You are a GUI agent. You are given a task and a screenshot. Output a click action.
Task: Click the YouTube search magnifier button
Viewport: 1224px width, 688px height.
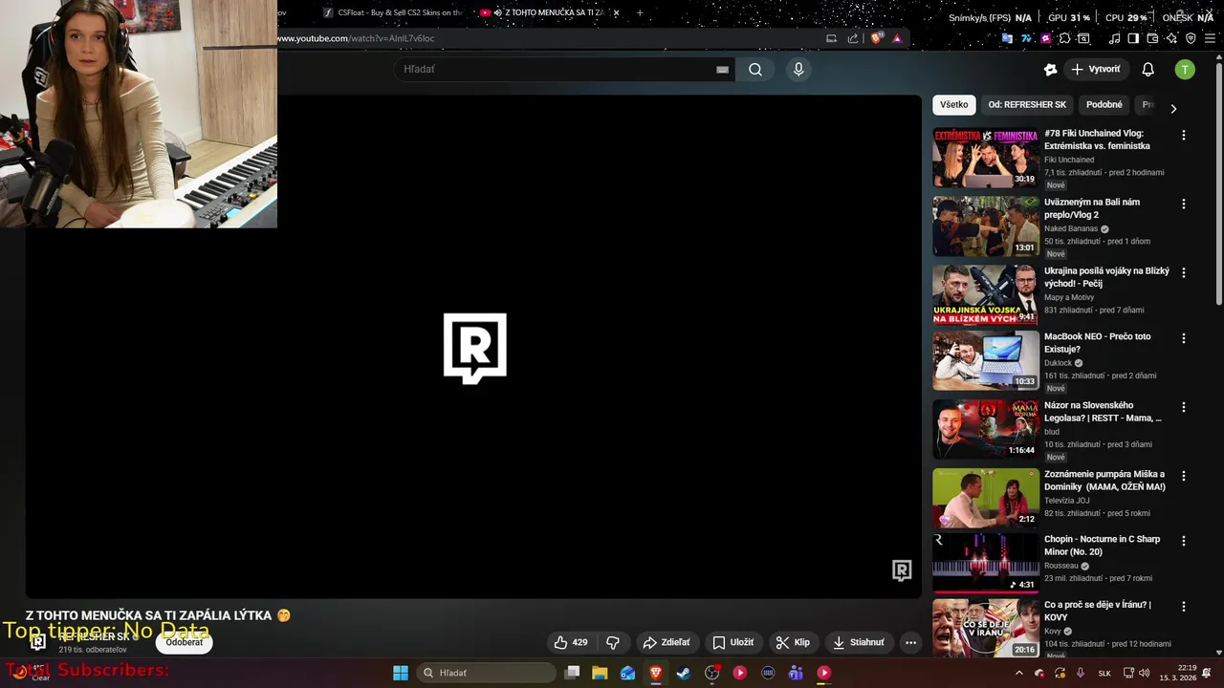tap(755, 69)
